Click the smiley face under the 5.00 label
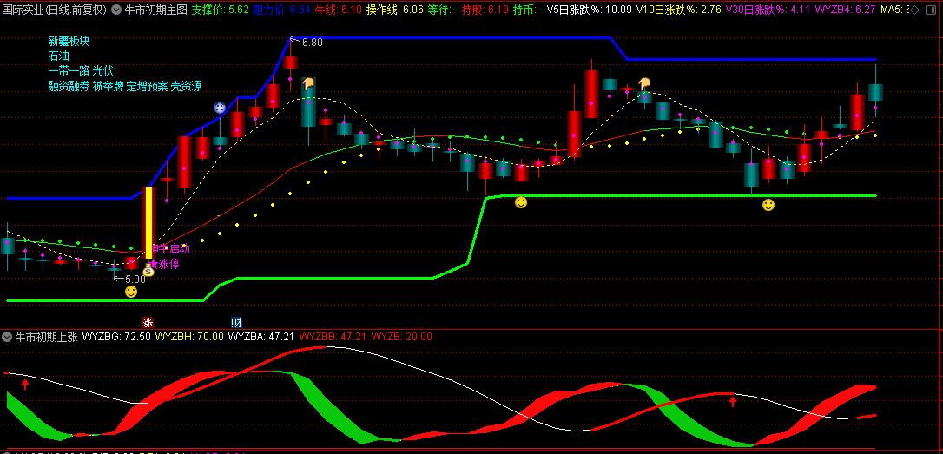943x454 pixels. point(130,293)
